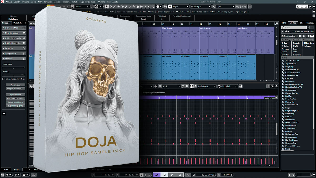The image size is (316, 178).
Task: Click Suprimir solap. (mono) button
Action: pos(16,102)
